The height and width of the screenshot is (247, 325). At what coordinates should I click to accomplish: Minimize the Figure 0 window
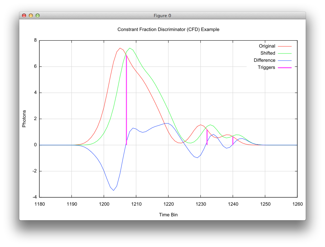pos(31,16)
